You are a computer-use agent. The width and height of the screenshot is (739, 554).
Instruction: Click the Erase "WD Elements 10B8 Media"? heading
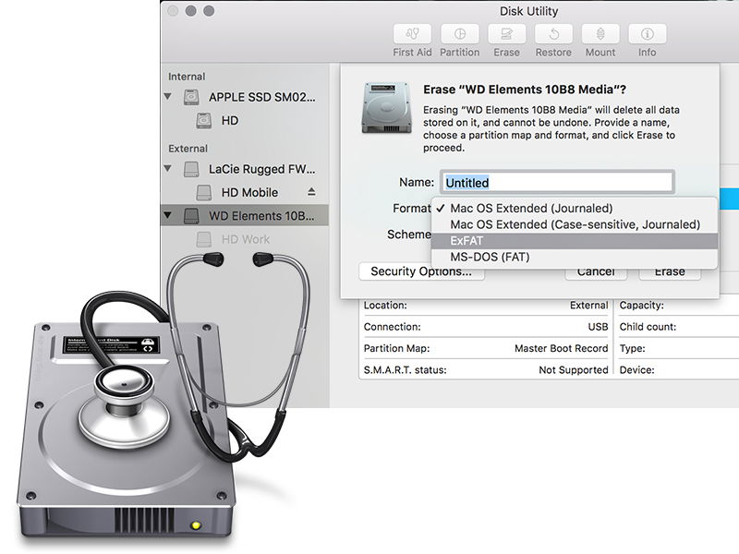[x=525, y=90]
